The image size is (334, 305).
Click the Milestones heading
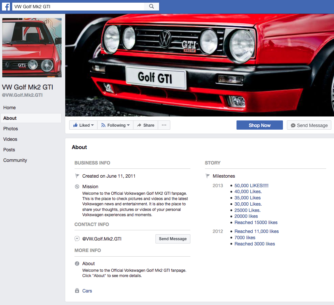[224, 176]
